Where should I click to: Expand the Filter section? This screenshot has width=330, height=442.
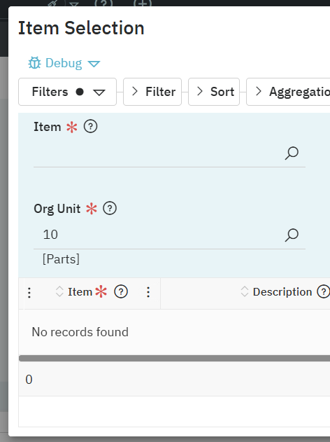[x=152, y=92]
